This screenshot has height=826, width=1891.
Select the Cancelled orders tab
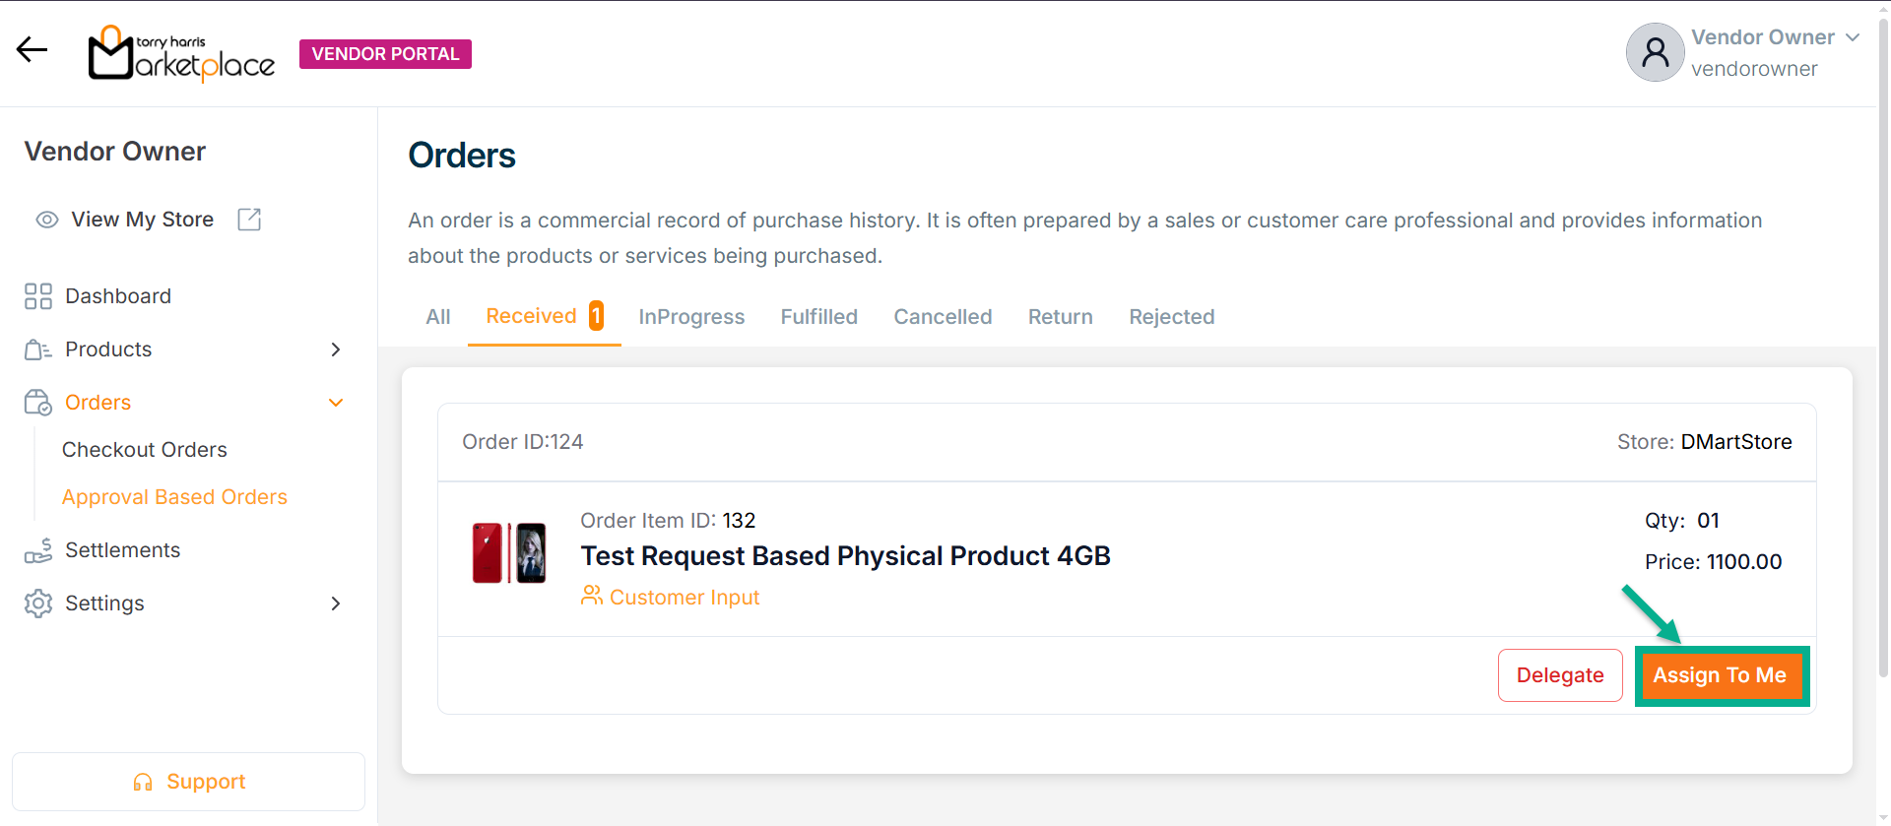pos(943,317)
